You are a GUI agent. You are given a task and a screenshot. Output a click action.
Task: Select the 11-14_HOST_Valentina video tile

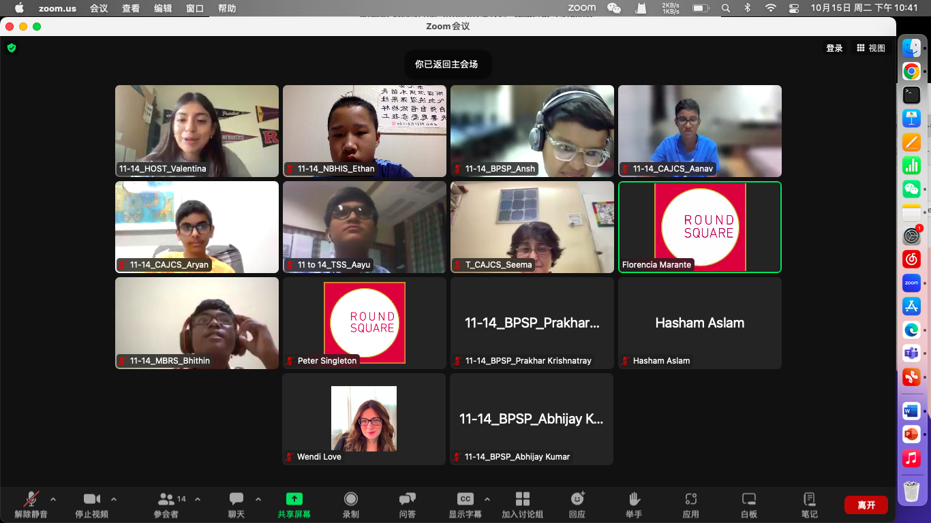pos(197,131)
